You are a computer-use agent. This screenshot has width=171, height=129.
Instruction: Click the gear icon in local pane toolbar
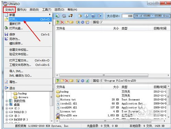pos(83,81)
